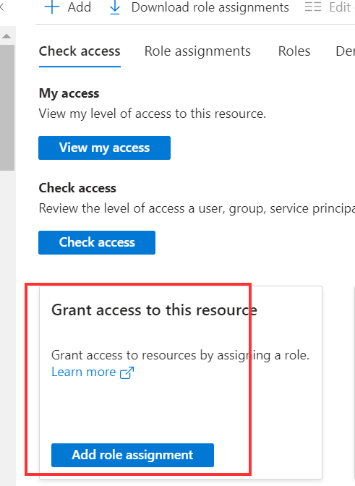This screenshot has width=355, height=486.
Task: Switch to the Check access tab
Action: pyautogui.click(x=80, y=51)
